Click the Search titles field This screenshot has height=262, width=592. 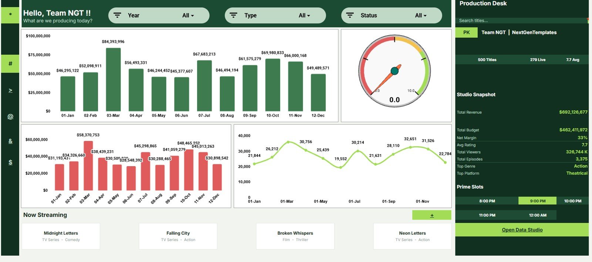pyautogui.click(x=522, y=20)
